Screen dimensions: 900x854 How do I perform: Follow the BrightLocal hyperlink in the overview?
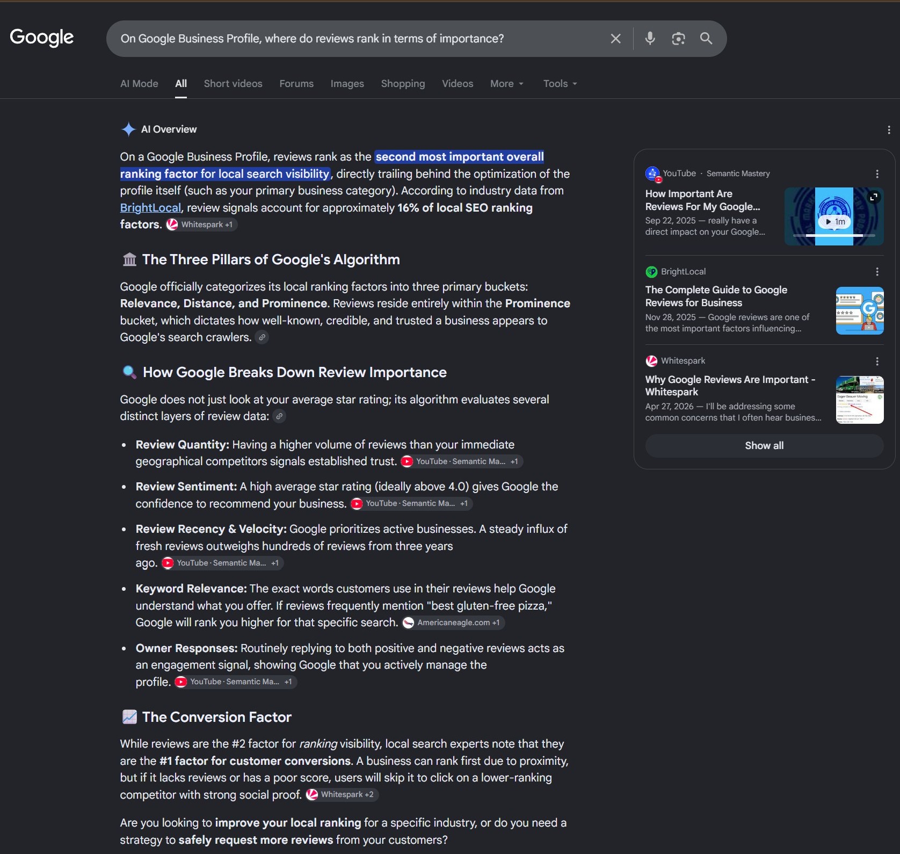tap(150, 208)
